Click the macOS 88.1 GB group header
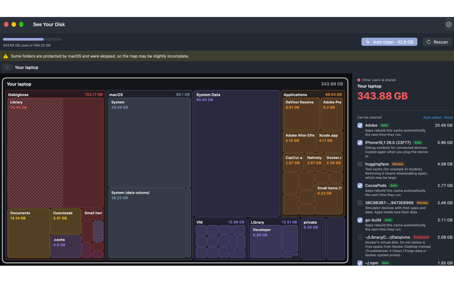454x283 pixels. coord(149,94)
